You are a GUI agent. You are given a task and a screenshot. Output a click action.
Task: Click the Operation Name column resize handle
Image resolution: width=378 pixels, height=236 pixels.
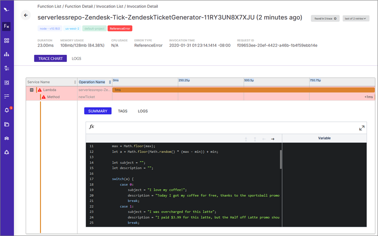[x=110, y=82]
